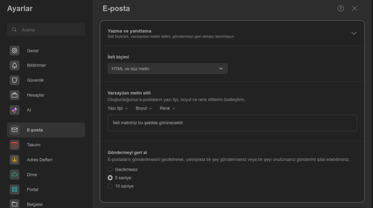
Task: Open the AI sparkle icon
Action: point(15,110)
